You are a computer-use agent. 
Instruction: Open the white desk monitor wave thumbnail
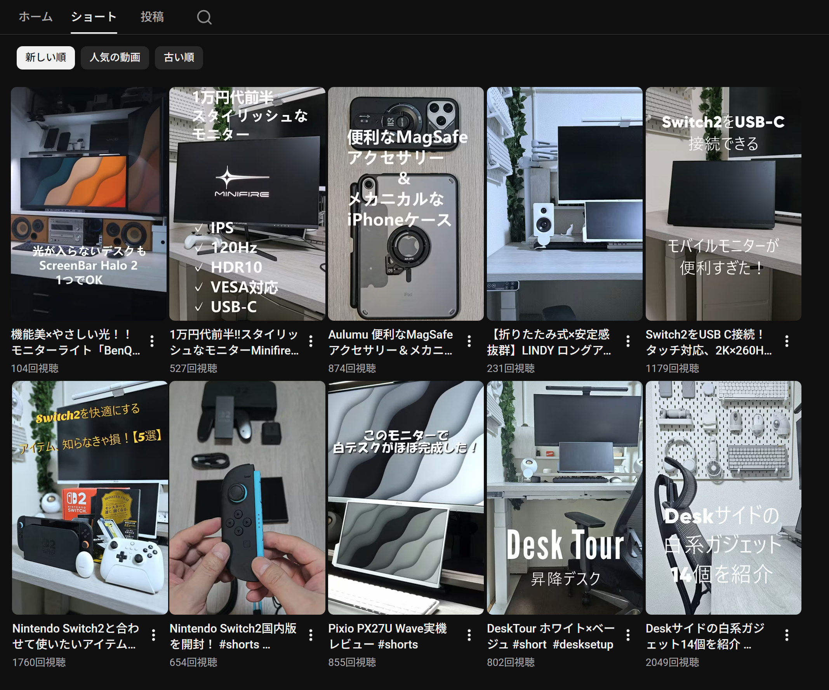point(406,498)
